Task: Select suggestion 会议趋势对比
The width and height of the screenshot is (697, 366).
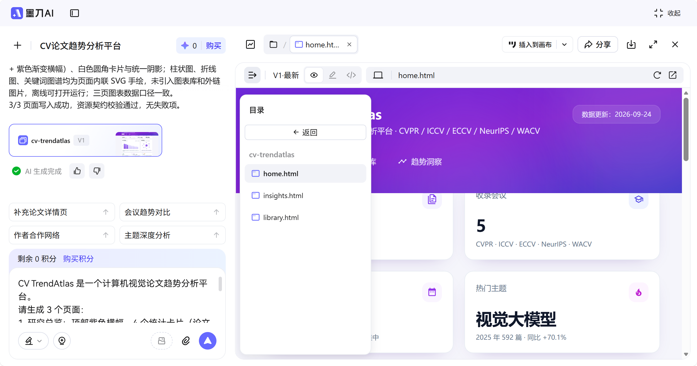Action: (173, 212)
